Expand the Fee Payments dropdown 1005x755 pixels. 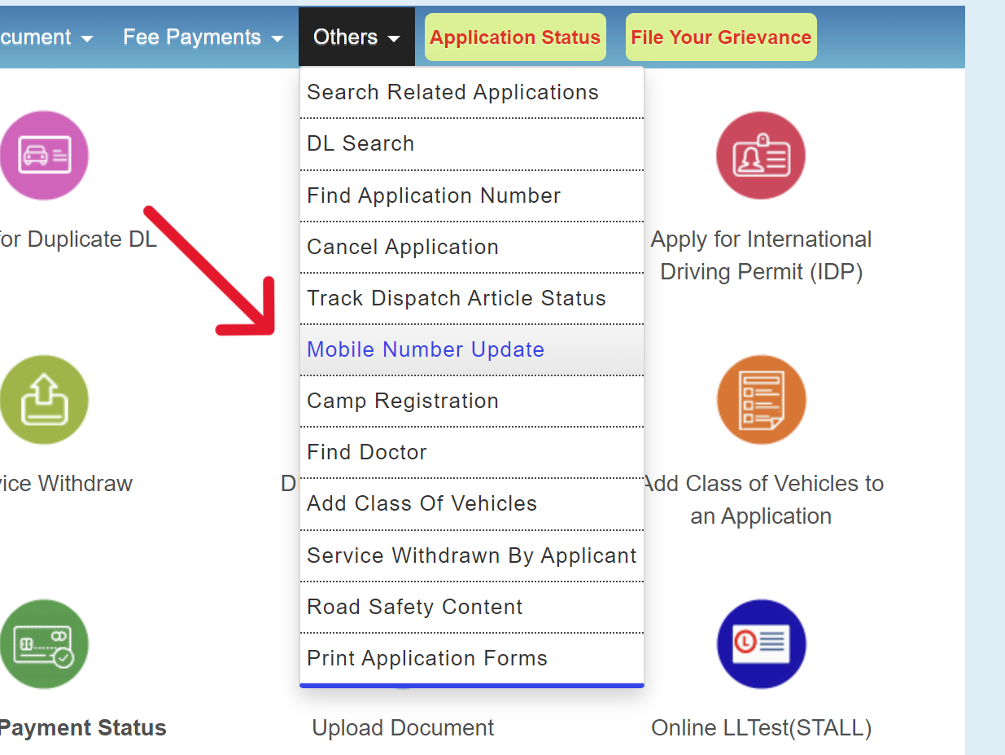point(203,37)
